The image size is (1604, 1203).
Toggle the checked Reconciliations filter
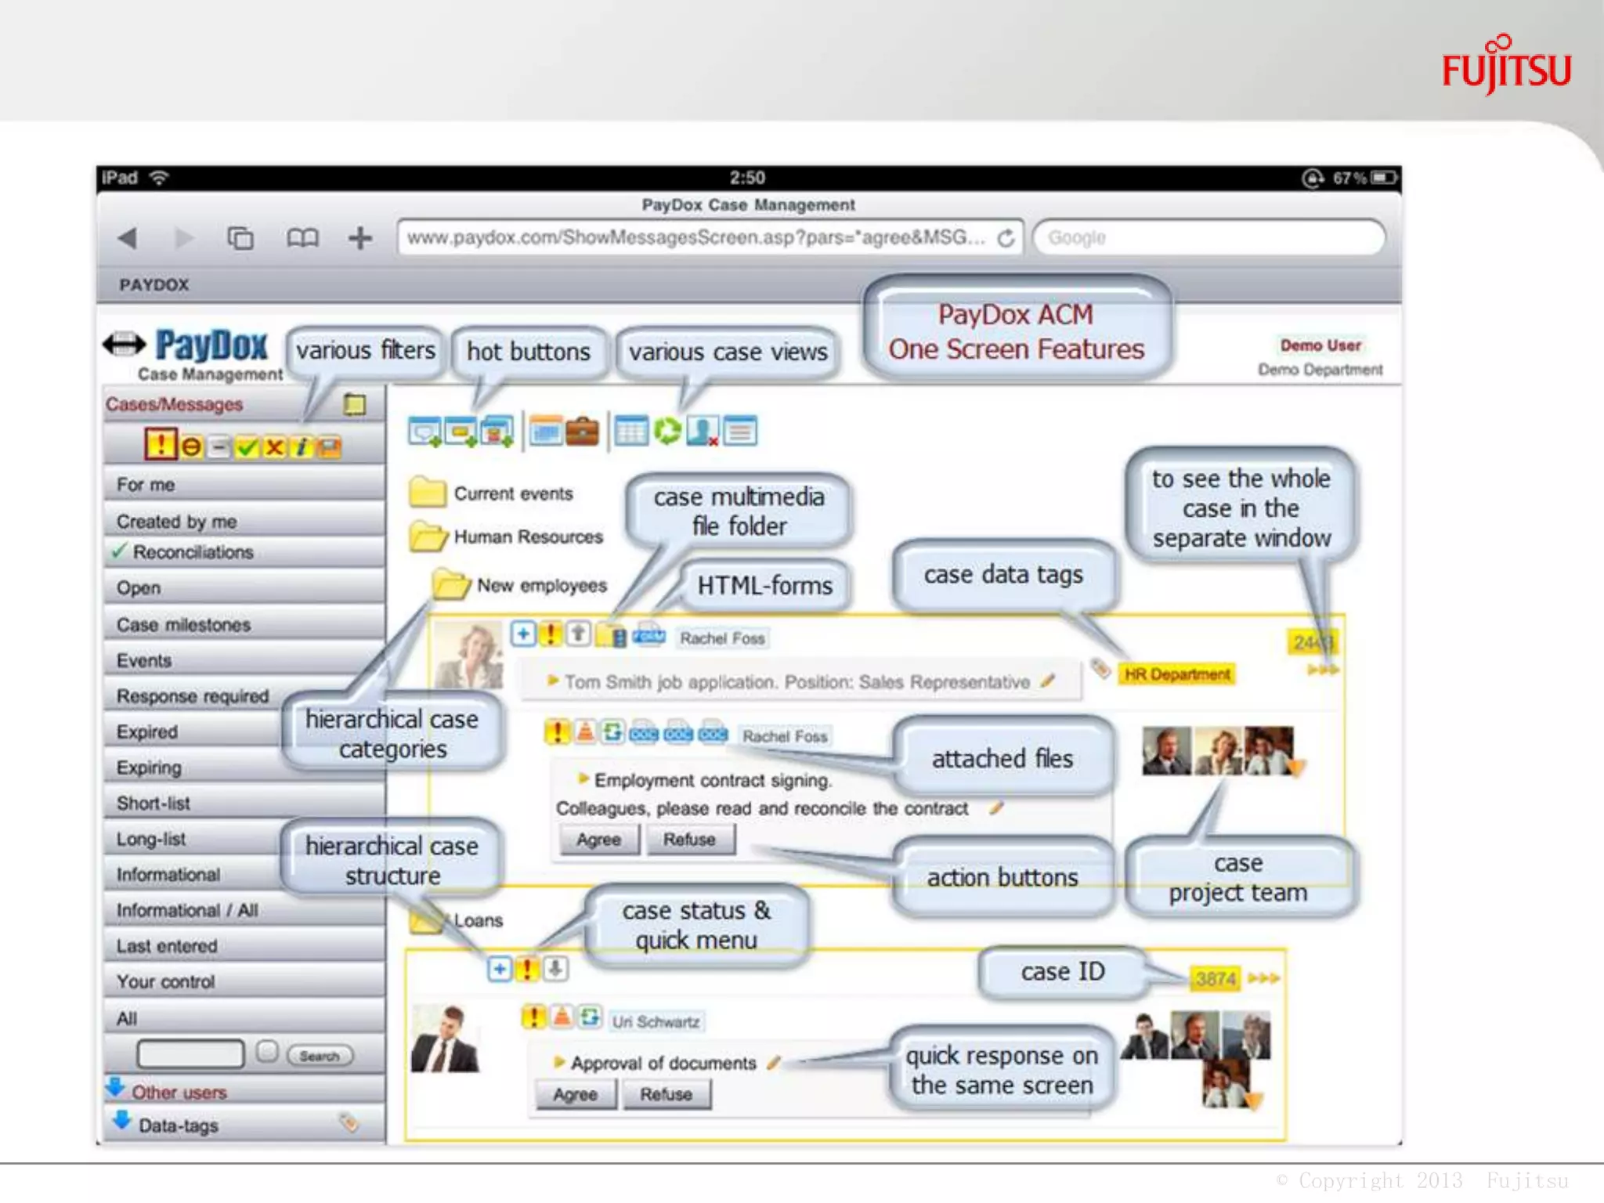(x=193, y=552)
